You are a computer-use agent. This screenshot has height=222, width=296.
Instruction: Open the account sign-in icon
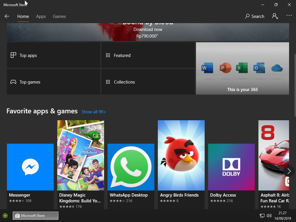click(x=275, y=16)
